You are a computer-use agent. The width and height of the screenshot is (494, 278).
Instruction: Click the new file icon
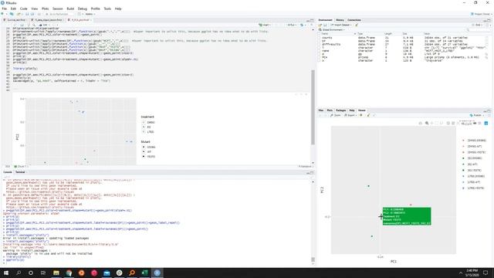click(x=3, y=14)
